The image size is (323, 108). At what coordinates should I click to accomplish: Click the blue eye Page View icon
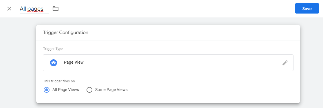[x=54, y=63]
